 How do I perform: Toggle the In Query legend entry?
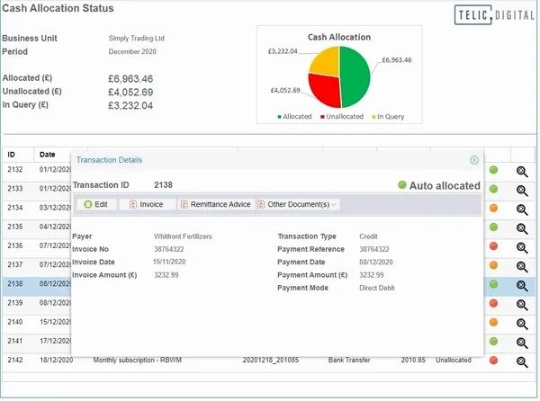point(389,117)
